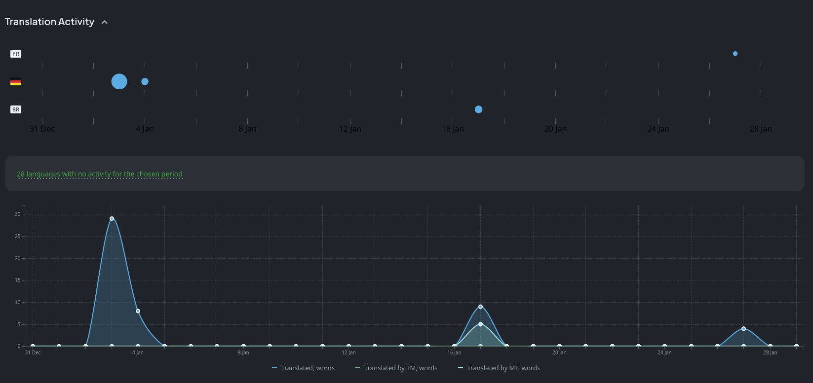Screen dimensions: 813x383
Task: Click the German flag icon
Action: (x=16, y=82)
